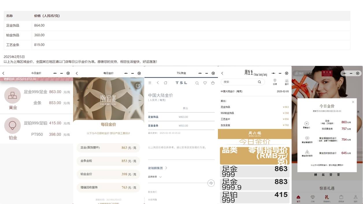Select 819.00 cell for 工艺金条
363x204 pixels.
191,45
